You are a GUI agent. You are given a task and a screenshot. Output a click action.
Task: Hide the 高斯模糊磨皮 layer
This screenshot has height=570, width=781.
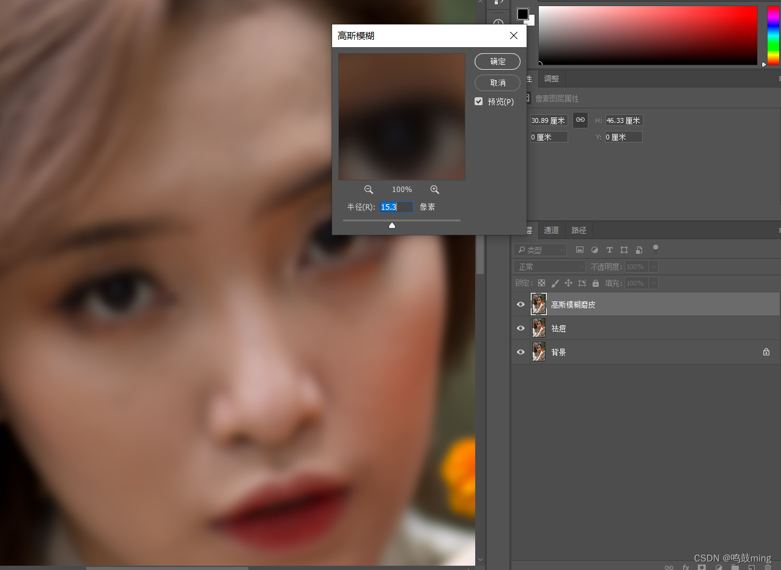[520, 305]
